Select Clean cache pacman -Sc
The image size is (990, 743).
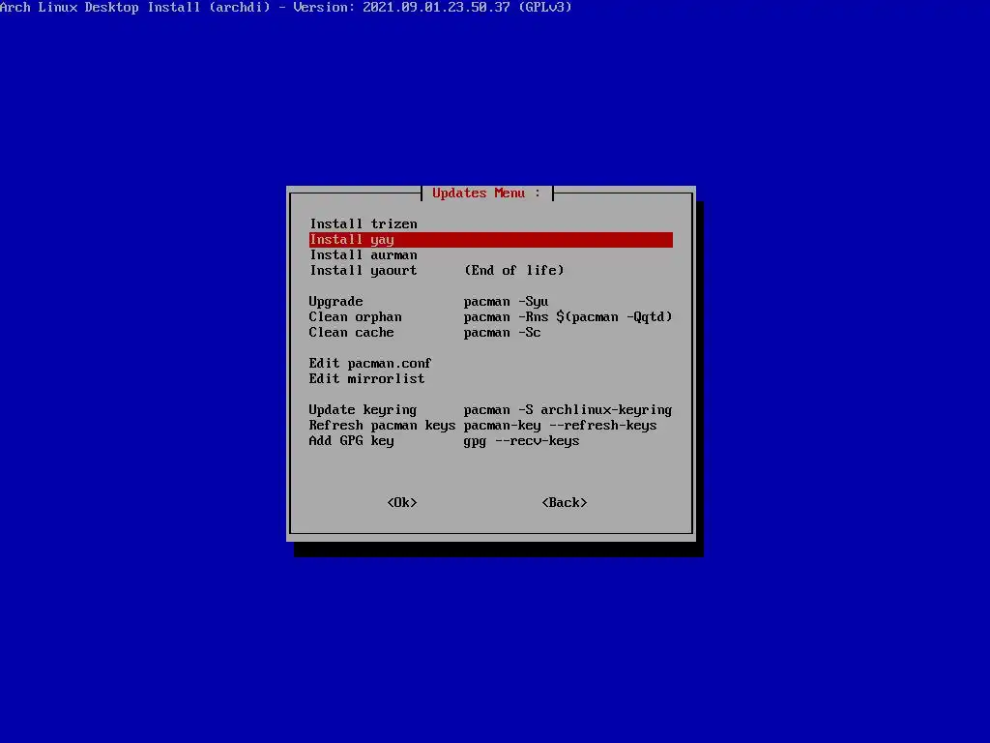[x=490, y=333]
